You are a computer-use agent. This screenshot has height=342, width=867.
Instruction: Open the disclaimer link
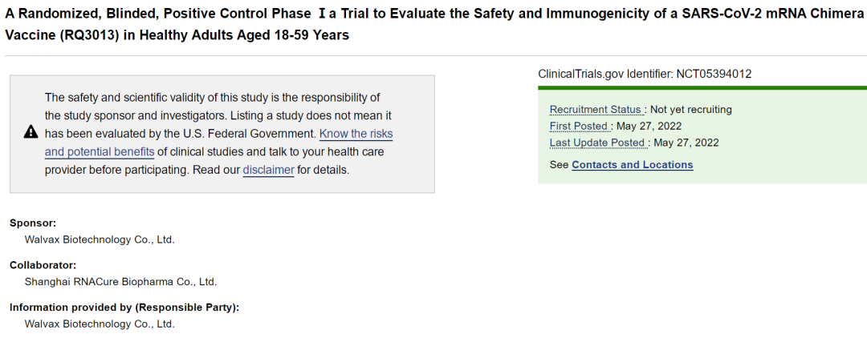tap(268, 170)
